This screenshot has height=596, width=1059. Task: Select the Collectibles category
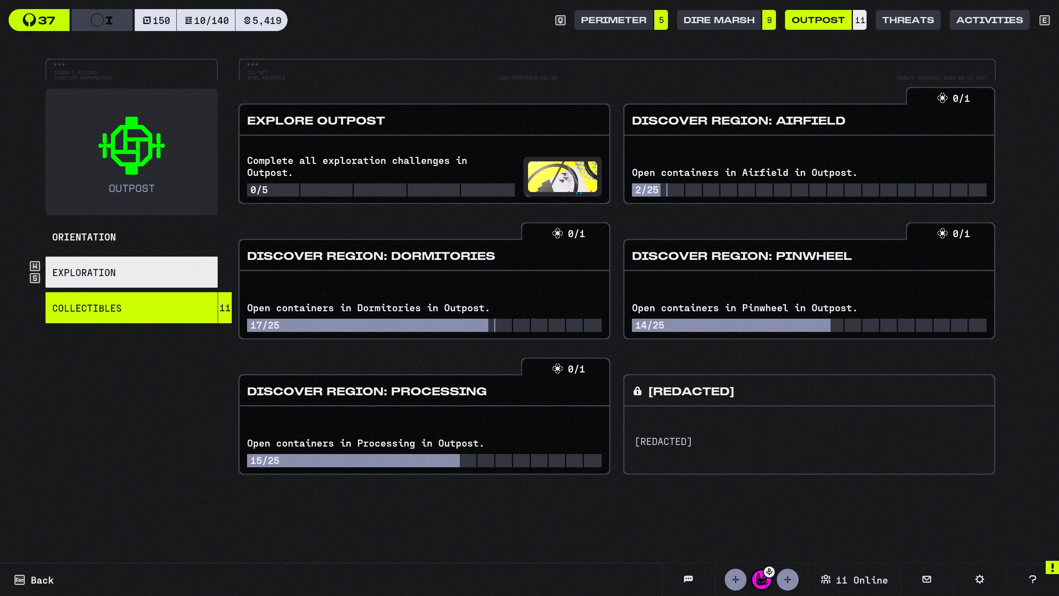pyautogui.click(x=132, y=308)
